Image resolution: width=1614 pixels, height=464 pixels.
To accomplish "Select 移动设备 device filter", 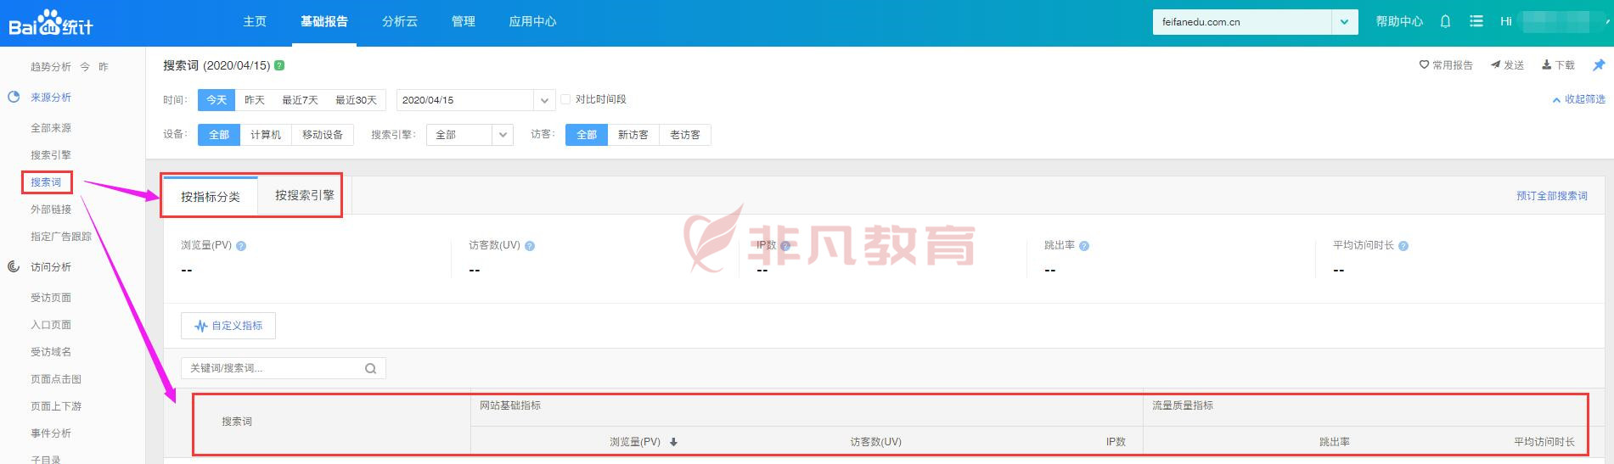I will pyautogui.click(x=323, y=135).
